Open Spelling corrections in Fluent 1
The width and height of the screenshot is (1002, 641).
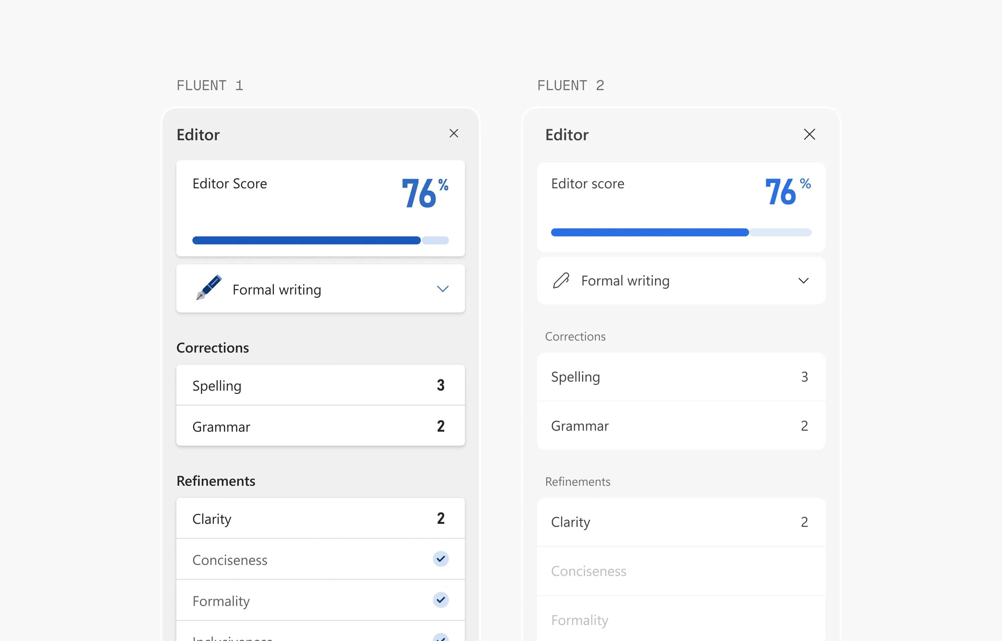[x=320, y=385]
